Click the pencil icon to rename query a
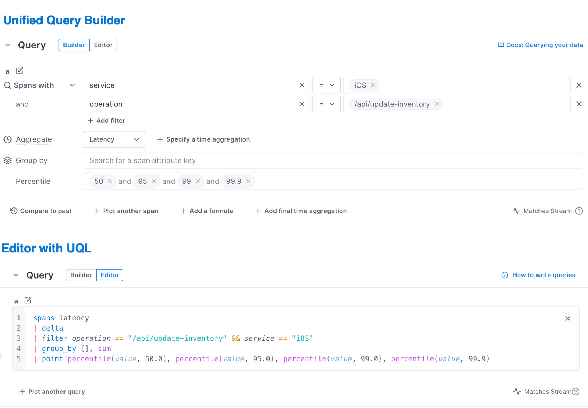The image size is (588, 408). tap(20, 71)
